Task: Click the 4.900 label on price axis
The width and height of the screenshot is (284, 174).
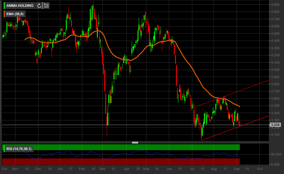Action: click(x=275, y=5)
